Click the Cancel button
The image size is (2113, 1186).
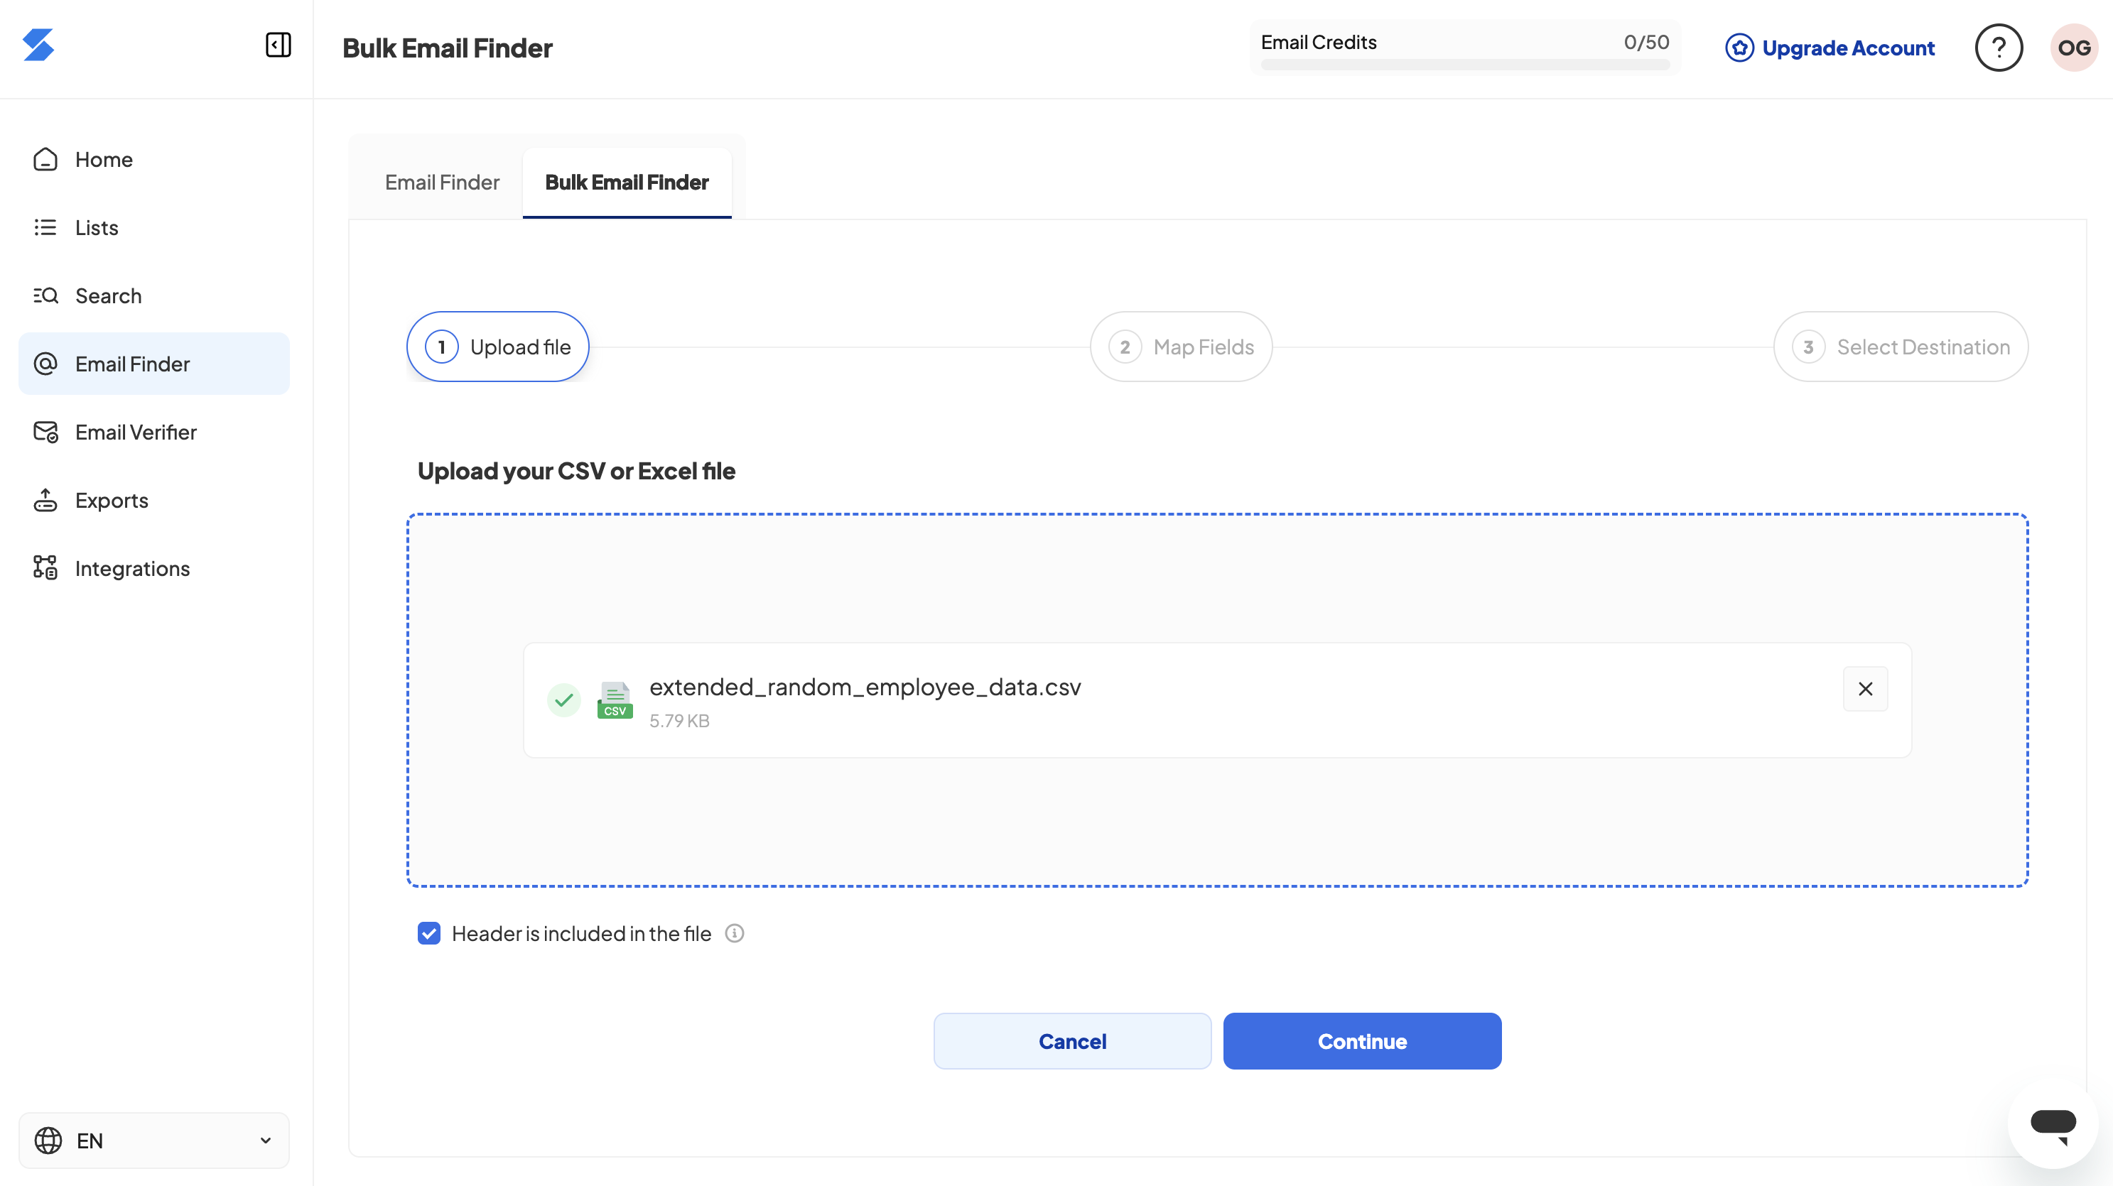pyautogui.click(x=1072, y=1041)
